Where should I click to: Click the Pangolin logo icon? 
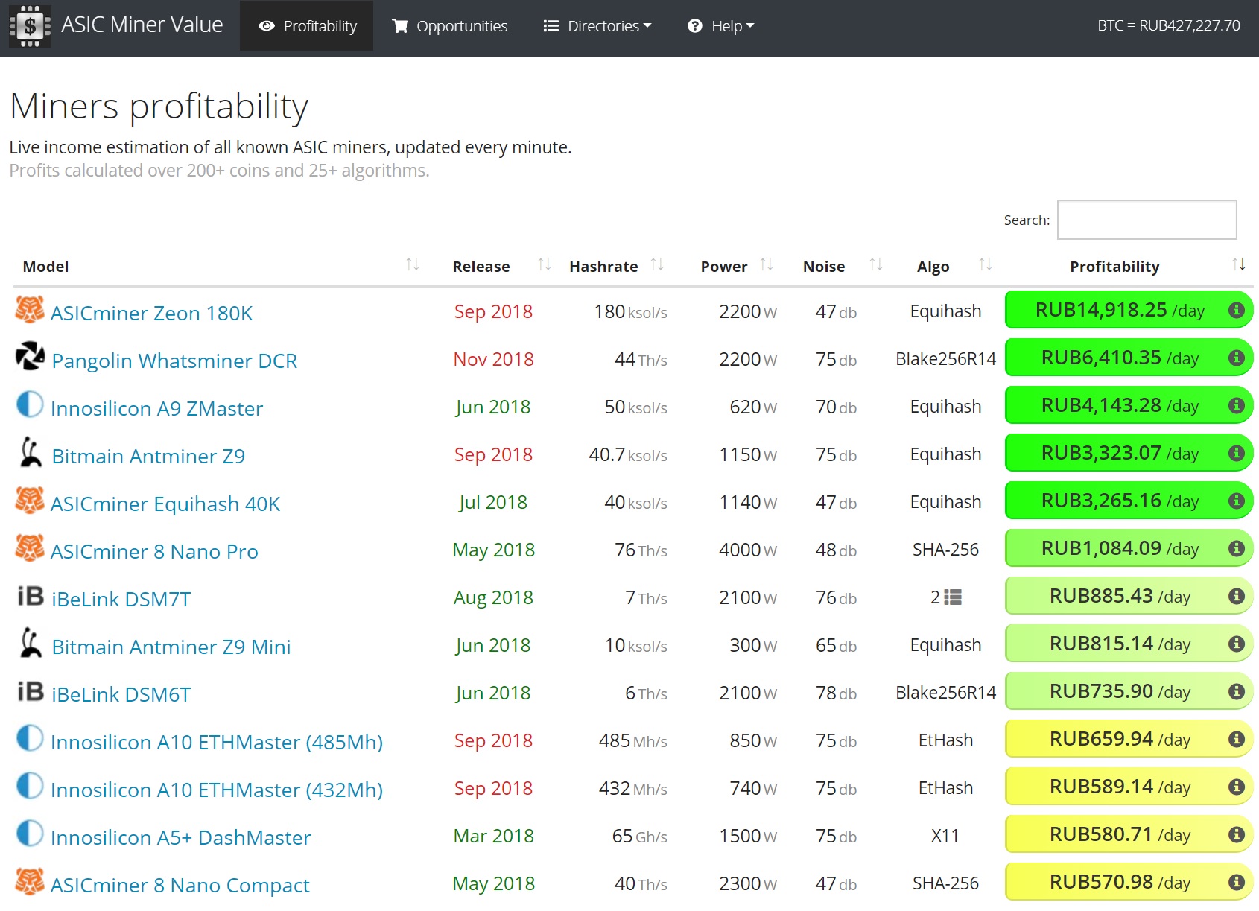tap(31, 356)
